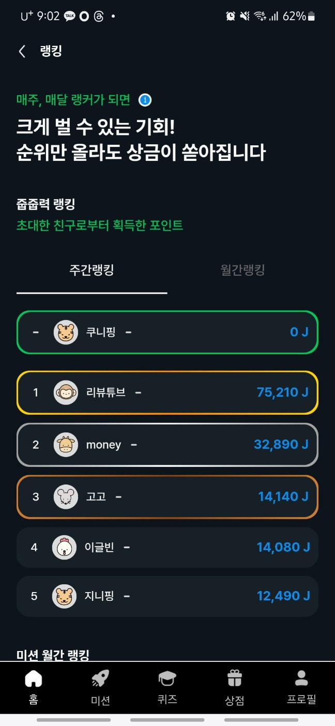Tap the tiger avatar of 지니핑

coord(64,596)
